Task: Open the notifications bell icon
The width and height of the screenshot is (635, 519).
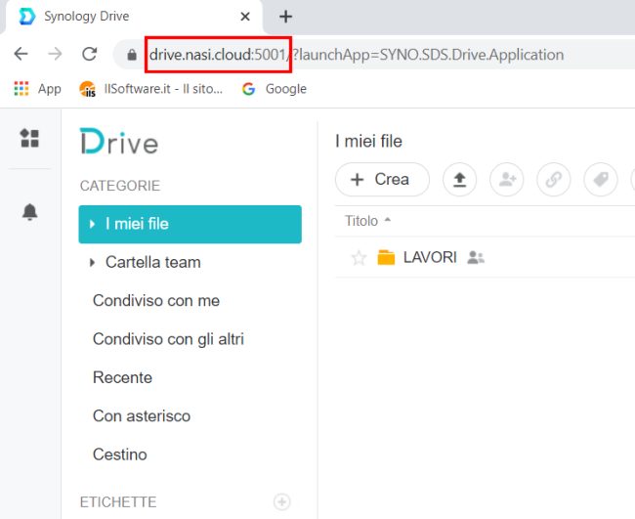Action: [x=30, y=212]
